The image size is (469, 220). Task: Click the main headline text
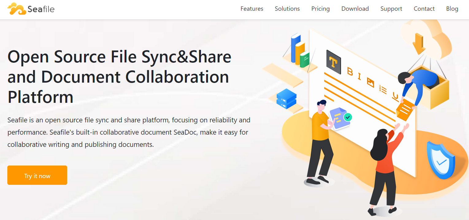pos(120,77)
